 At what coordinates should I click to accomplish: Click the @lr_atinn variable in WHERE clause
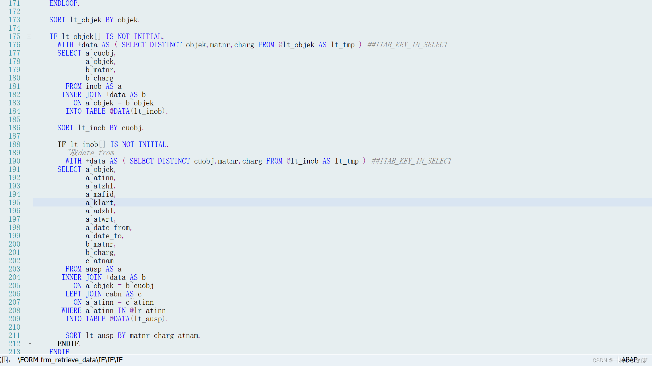point(148,310)
